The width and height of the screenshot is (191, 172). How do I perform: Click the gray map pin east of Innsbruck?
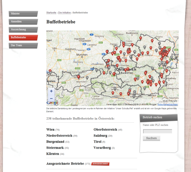(87, 78)
